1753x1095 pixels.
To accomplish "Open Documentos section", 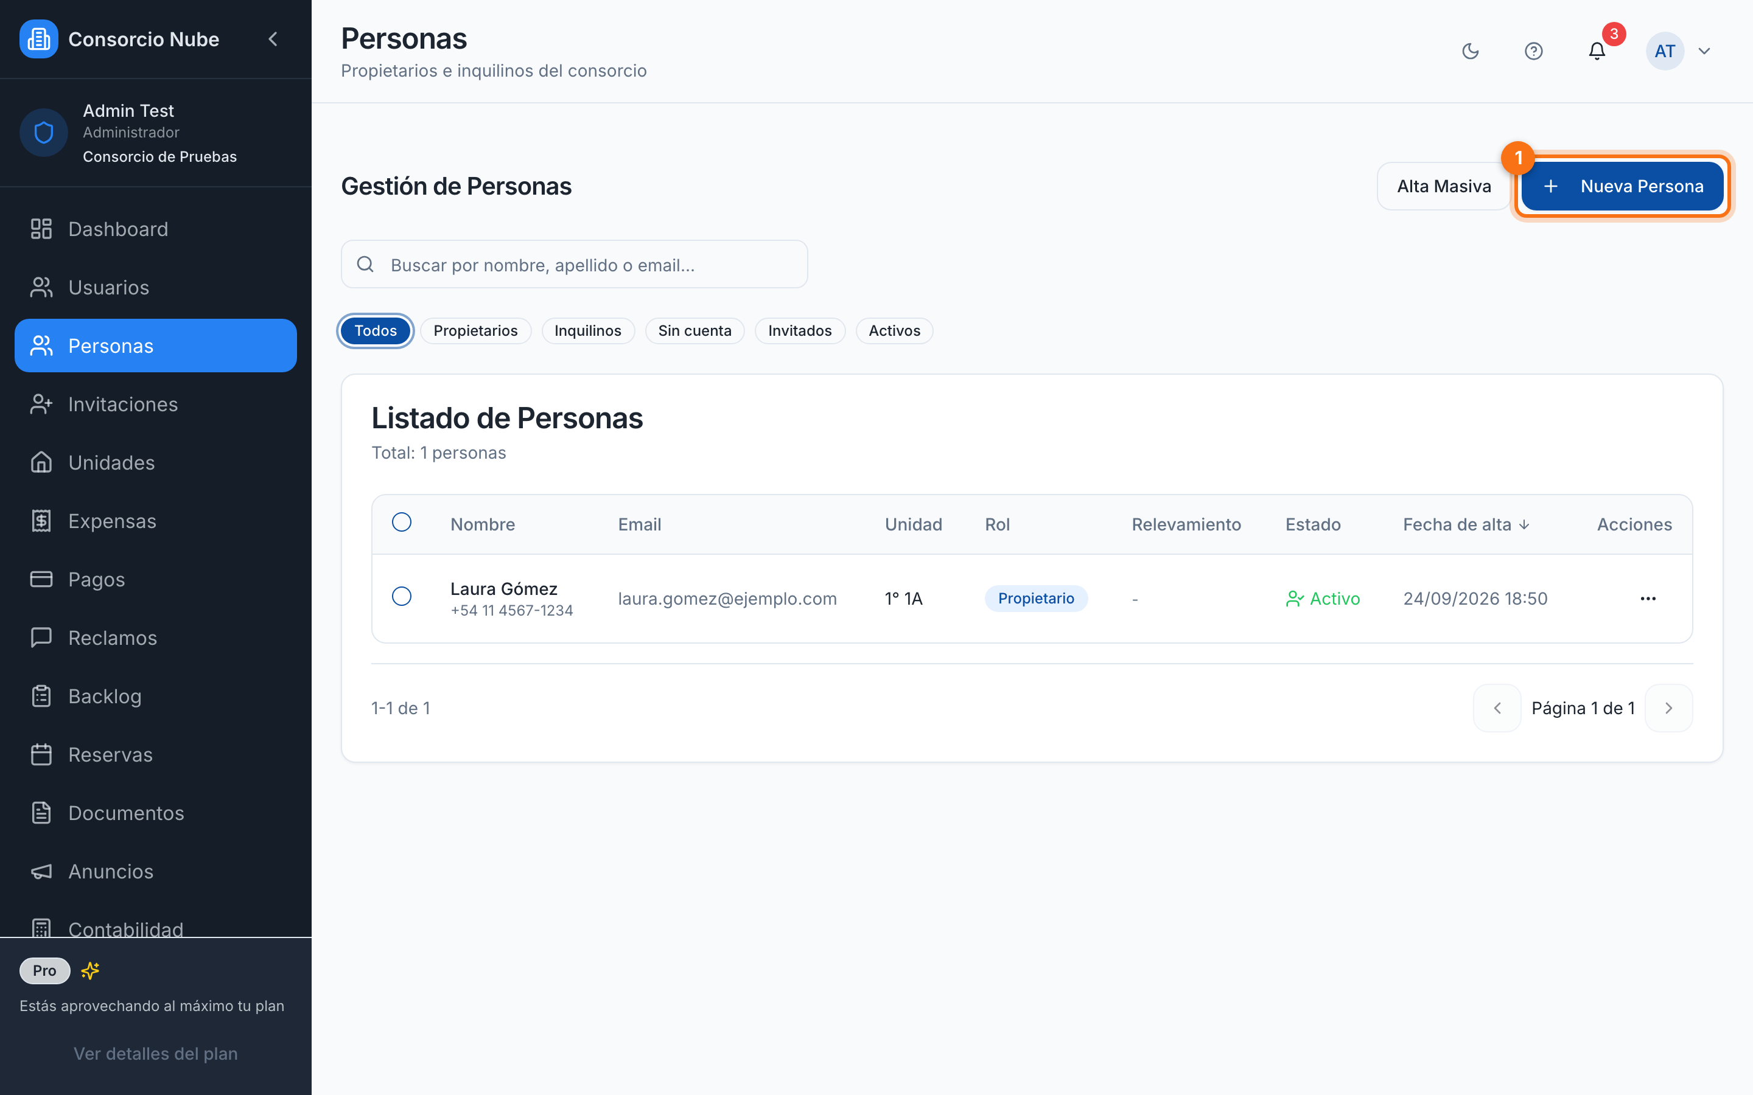I will pyautogui.click(x=156, y=813).
